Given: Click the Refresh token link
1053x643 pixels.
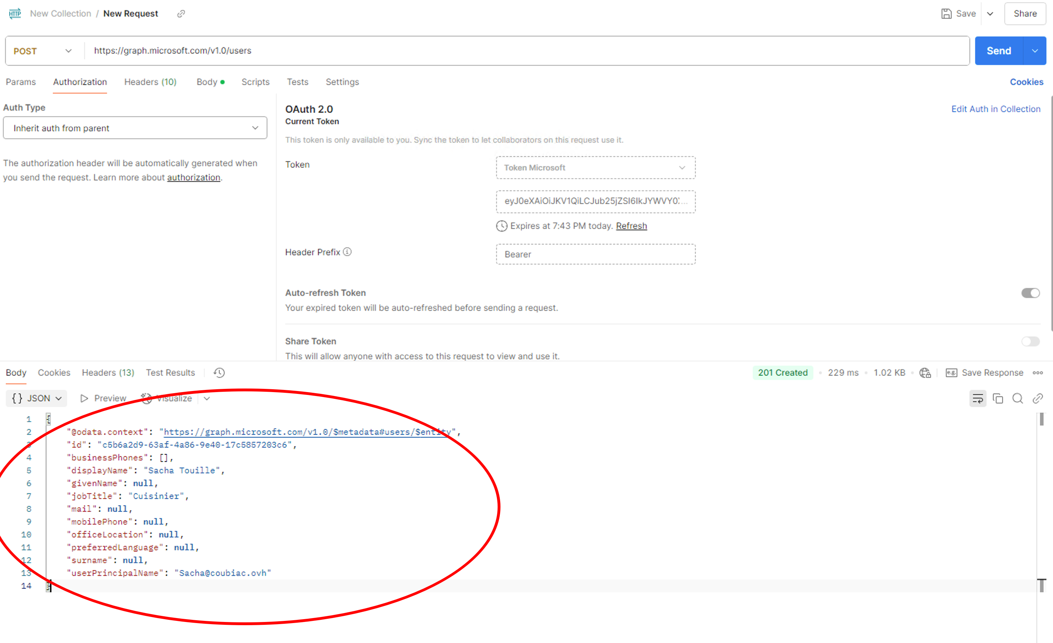Looking at the screenshot, I should [631, 226].
